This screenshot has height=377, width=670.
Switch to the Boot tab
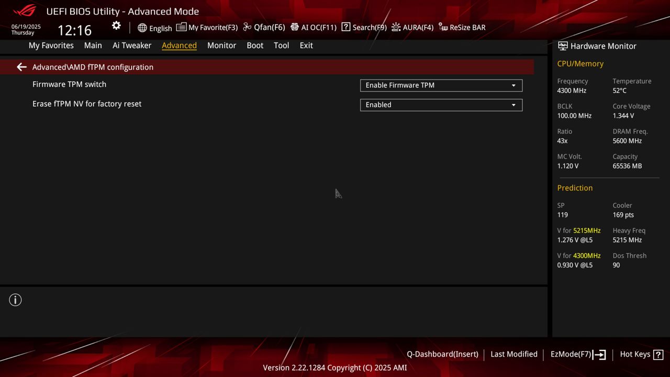pos(255,46)
